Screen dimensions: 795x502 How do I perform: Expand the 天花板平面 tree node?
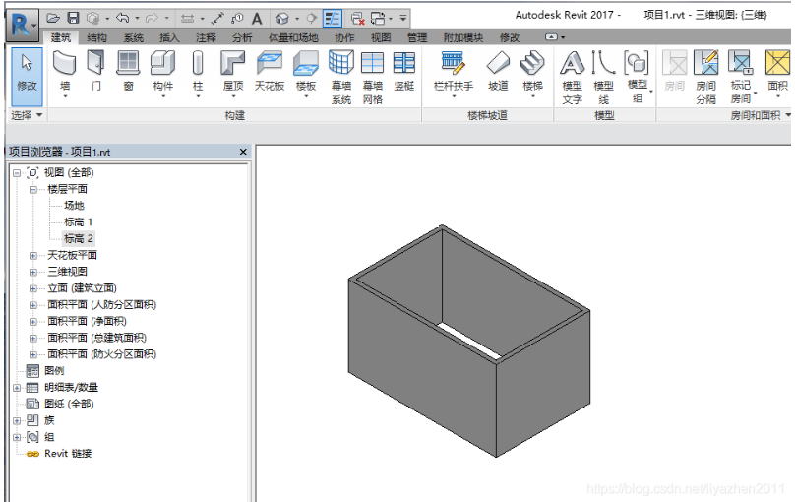33,256
